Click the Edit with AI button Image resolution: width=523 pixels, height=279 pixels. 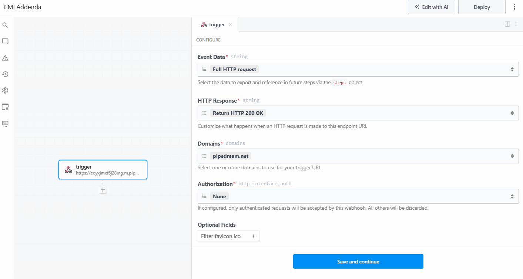[431, 7]
